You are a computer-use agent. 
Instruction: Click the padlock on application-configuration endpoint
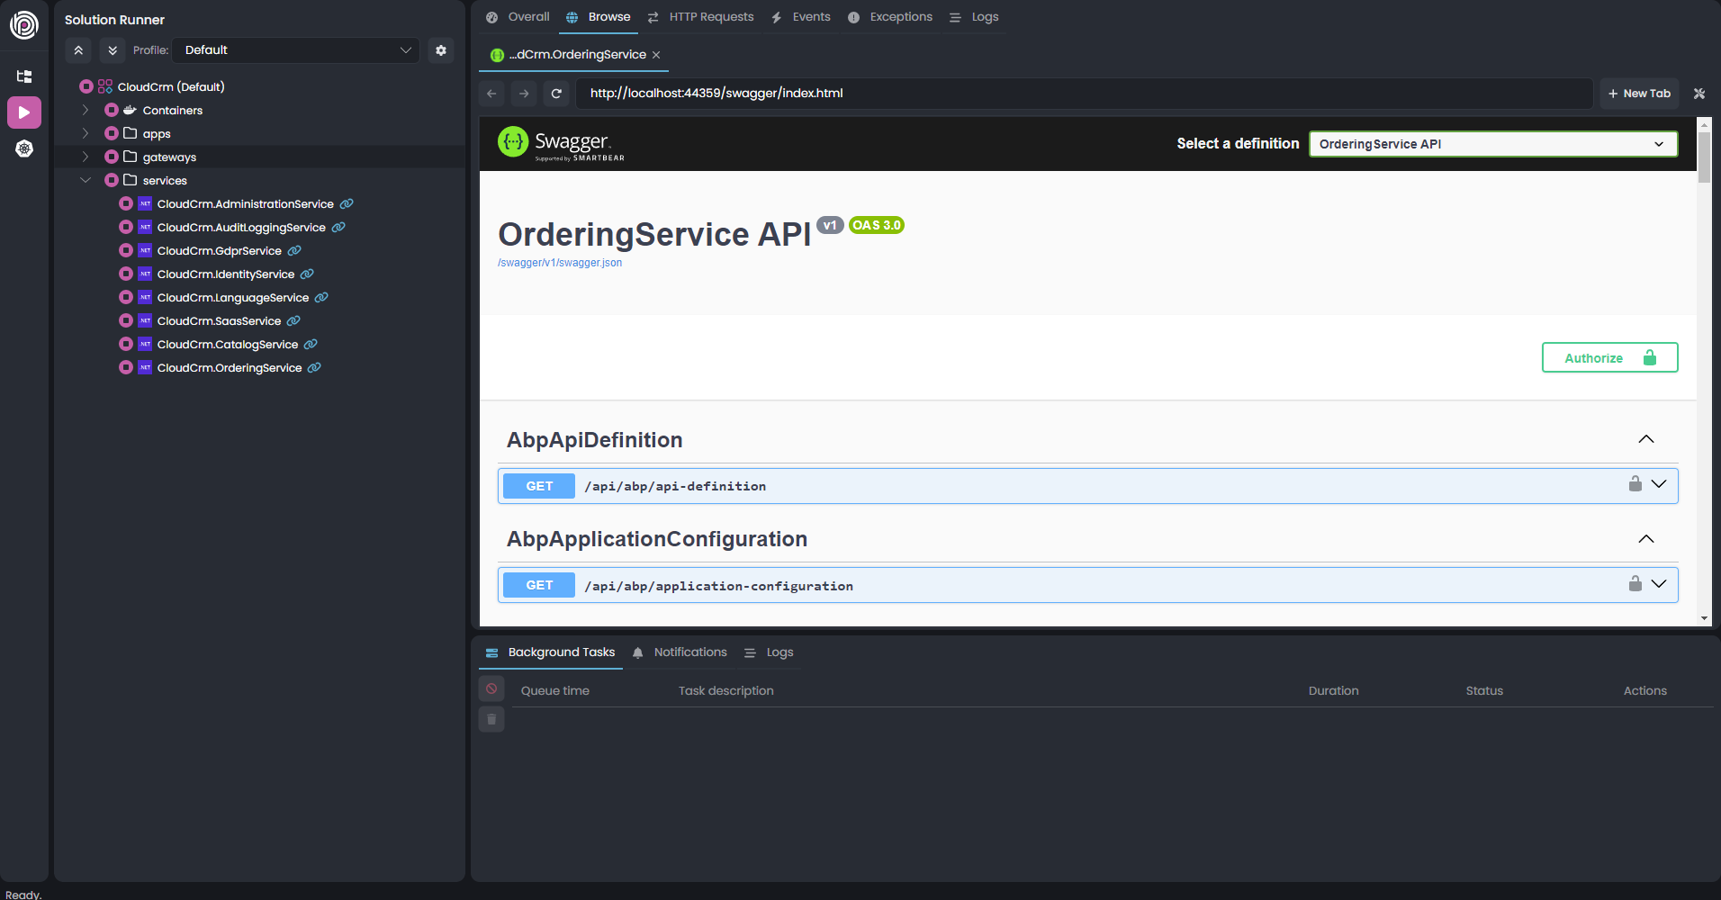(1634, 583)
